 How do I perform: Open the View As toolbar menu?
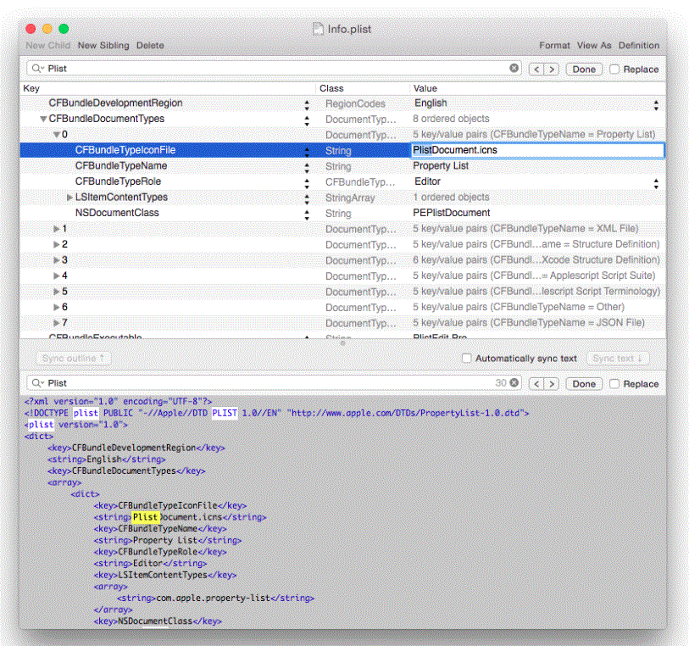click(594, 45)
